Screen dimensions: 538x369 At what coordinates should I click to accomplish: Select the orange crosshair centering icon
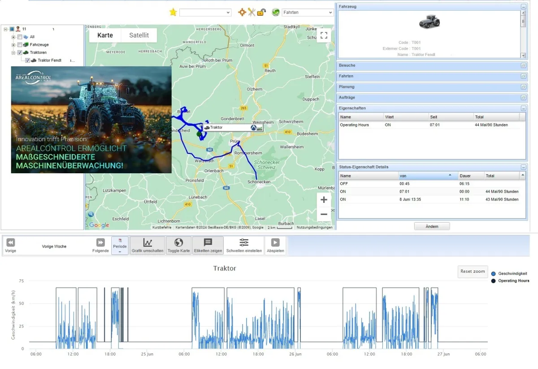tap(242, 12)
